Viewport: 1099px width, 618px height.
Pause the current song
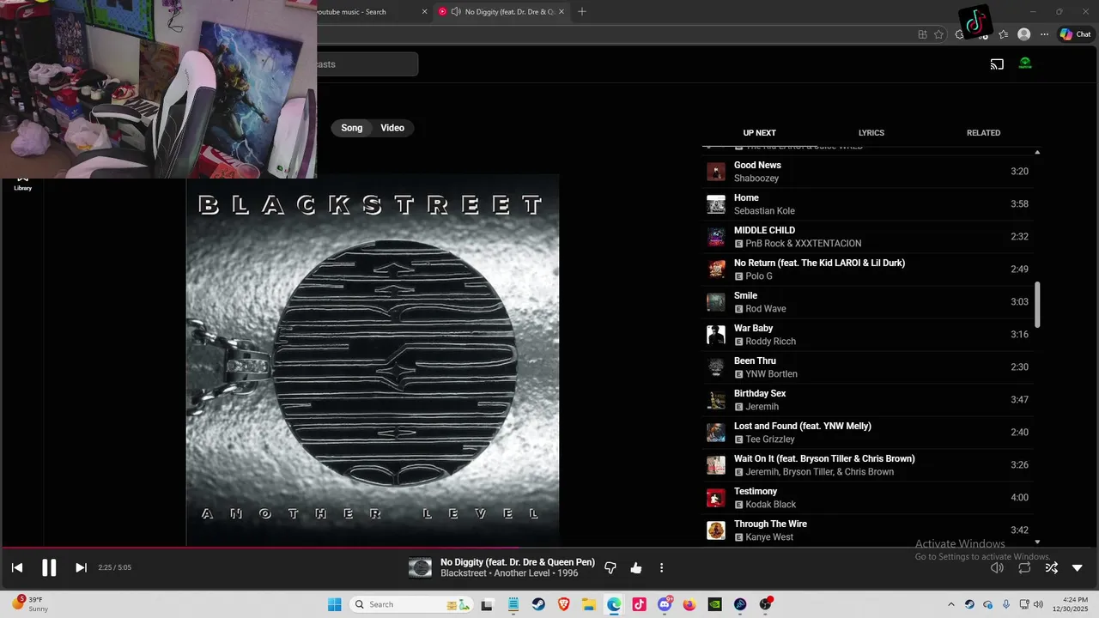pyautogui.click(x=49, y=567)
